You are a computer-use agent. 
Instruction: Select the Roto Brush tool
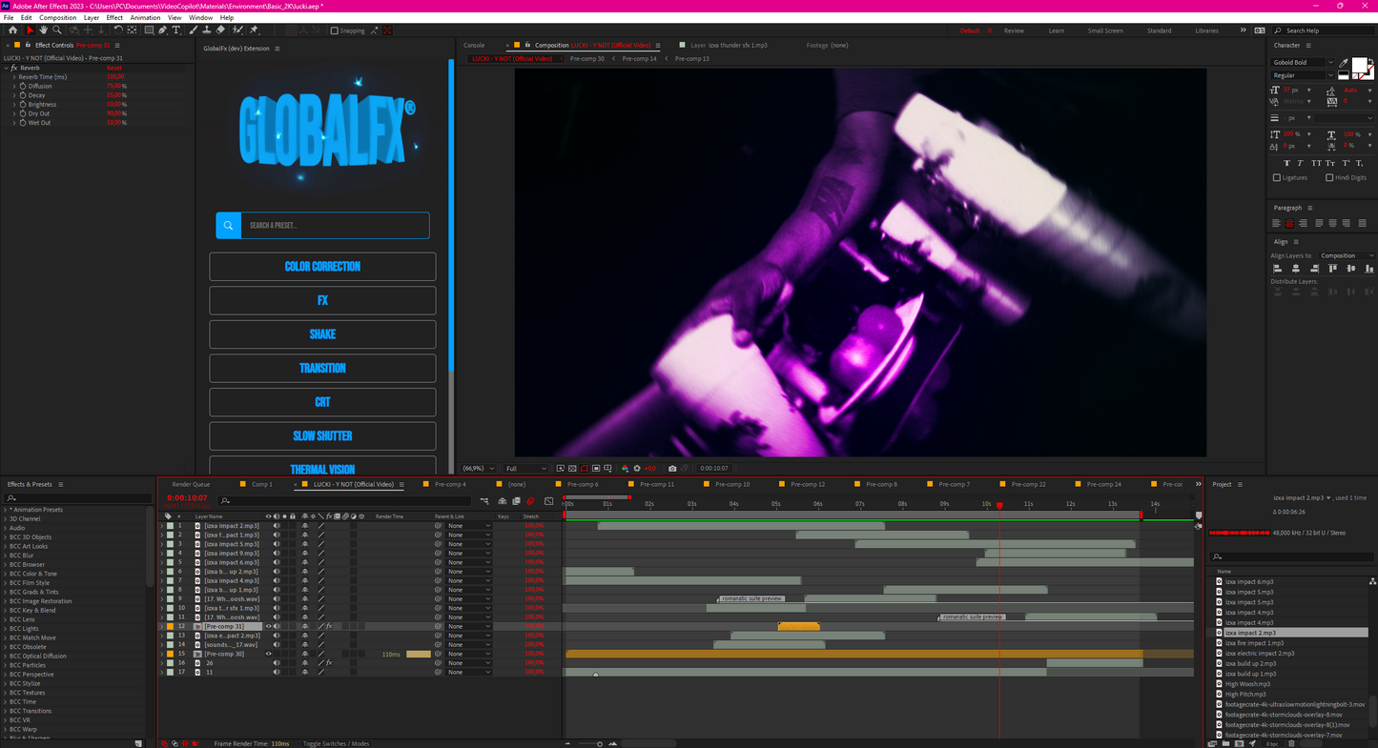click(237, 30)
